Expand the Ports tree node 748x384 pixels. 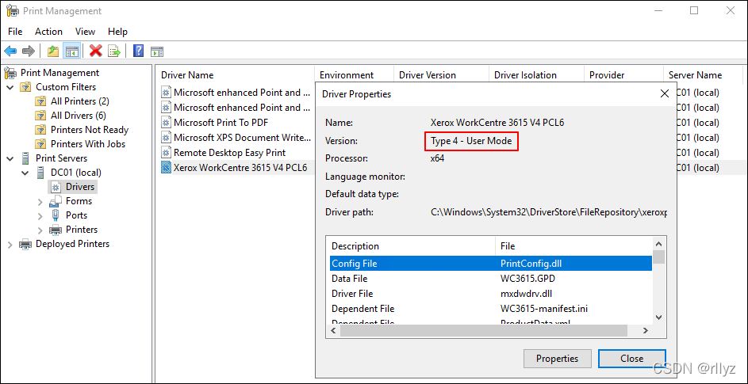click(x=40, y=215)
